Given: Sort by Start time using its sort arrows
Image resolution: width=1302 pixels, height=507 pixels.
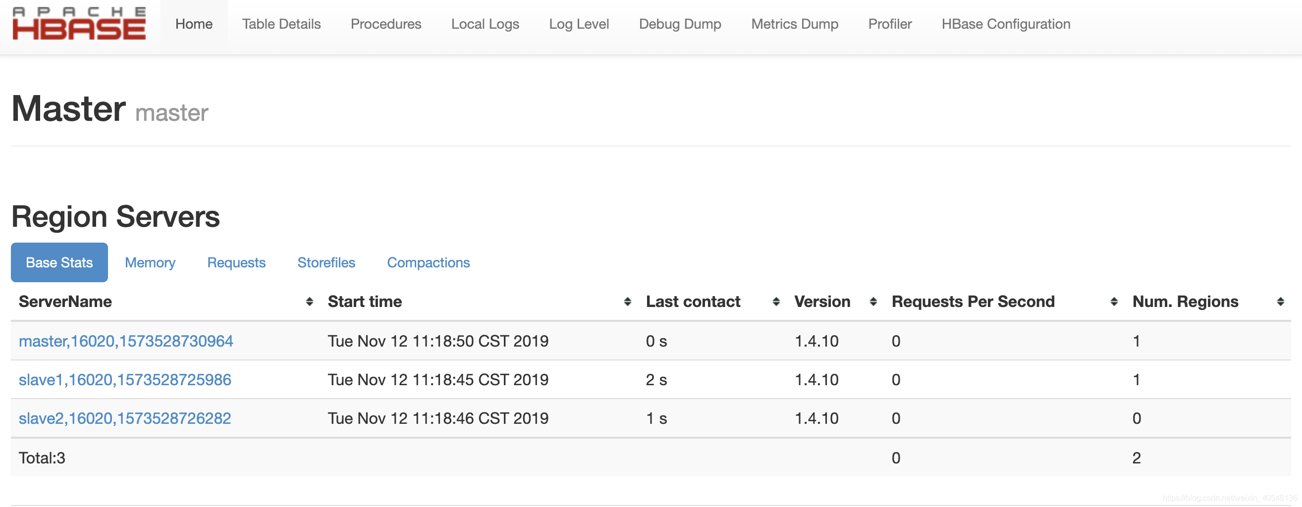Looking at the screenshot, I should pyautogui.click(x=627, y=302).
